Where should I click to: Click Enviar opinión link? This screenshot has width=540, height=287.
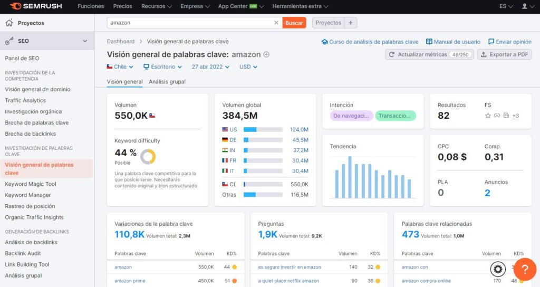(x=510, y=42)
